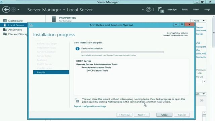Click the File and Storage icon in the sidebar
Image resolution: width=215 pixels, height=121 pixels.
tap(5, 34)
